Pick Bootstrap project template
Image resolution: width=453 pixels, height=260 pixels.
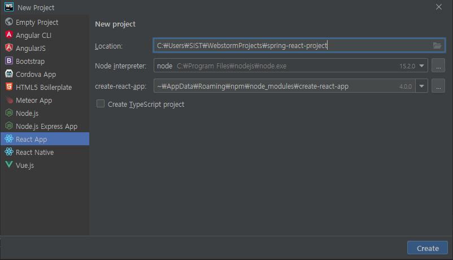(45, 61)
